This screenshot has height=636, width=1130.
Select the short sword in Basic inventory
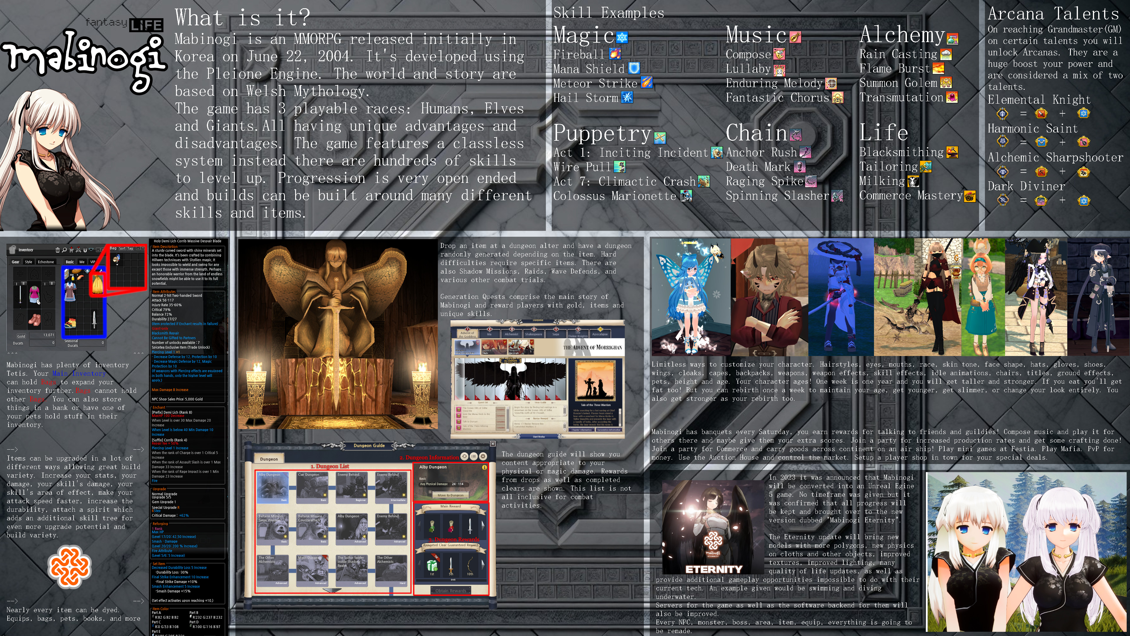tap(94, 320)
